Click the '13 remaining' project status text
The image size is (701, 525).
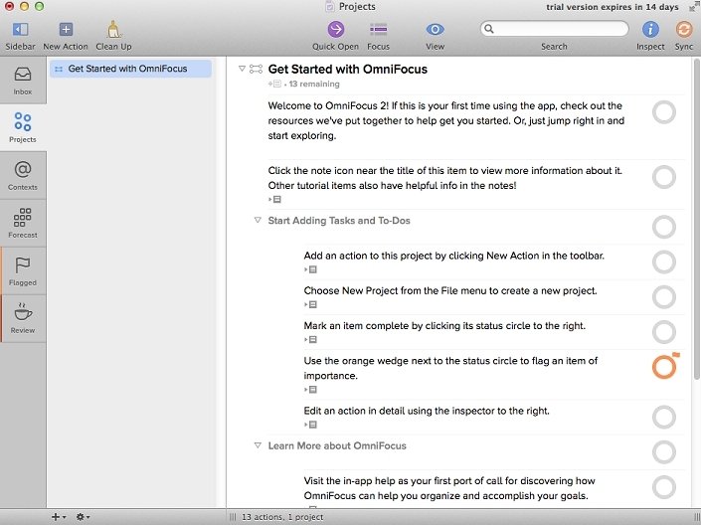[314, 84]
